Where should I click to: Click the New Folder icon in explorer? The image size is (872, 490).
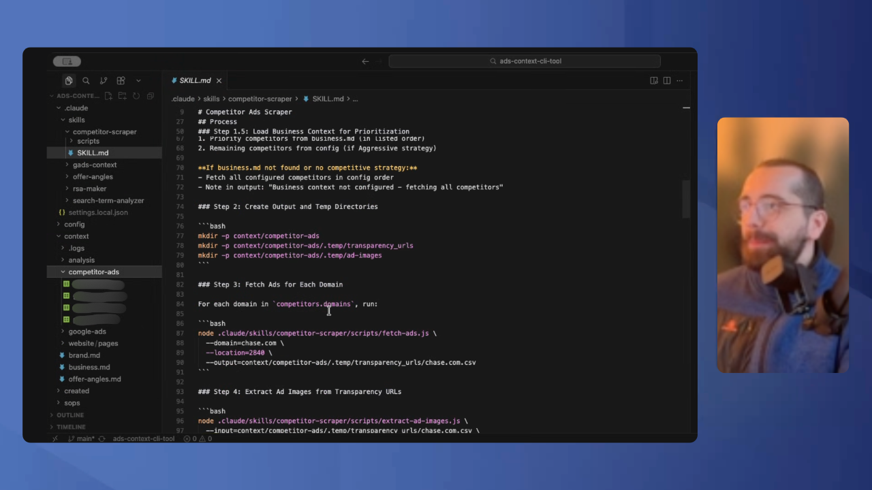(123, 96)
